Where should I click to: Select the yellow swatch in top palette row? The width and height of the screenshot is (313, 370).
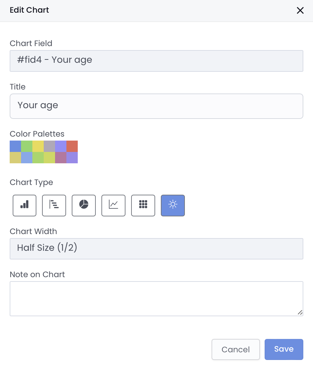(x=38, y=146)
